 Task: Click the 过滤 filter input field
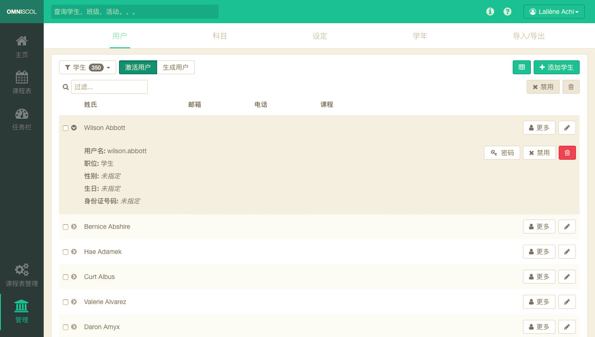click(109, 87)
